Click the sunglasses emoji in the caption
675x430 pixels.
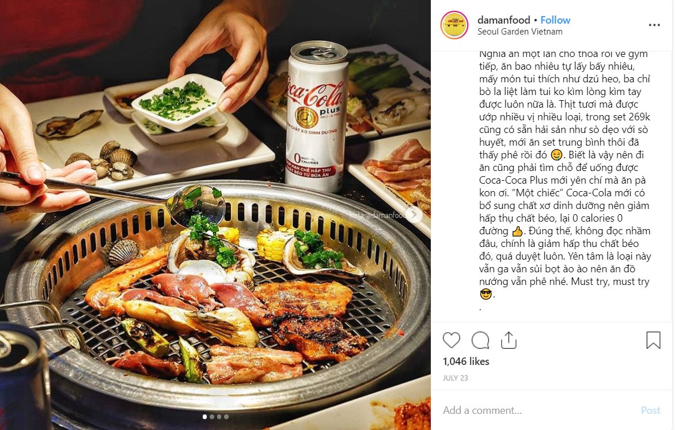486,294
